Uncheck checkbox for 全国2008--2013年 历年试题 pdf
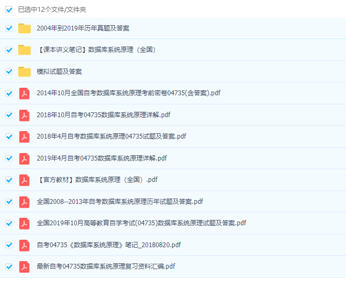Screen dimensions: 346x282 pos(9,202)
